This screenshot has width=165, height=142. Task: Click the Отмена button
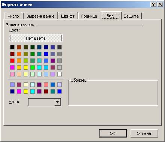click(144, 133)
